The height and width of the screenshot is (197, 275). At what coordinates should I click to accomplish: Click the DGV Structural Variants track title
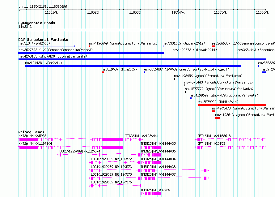[43, 40]
